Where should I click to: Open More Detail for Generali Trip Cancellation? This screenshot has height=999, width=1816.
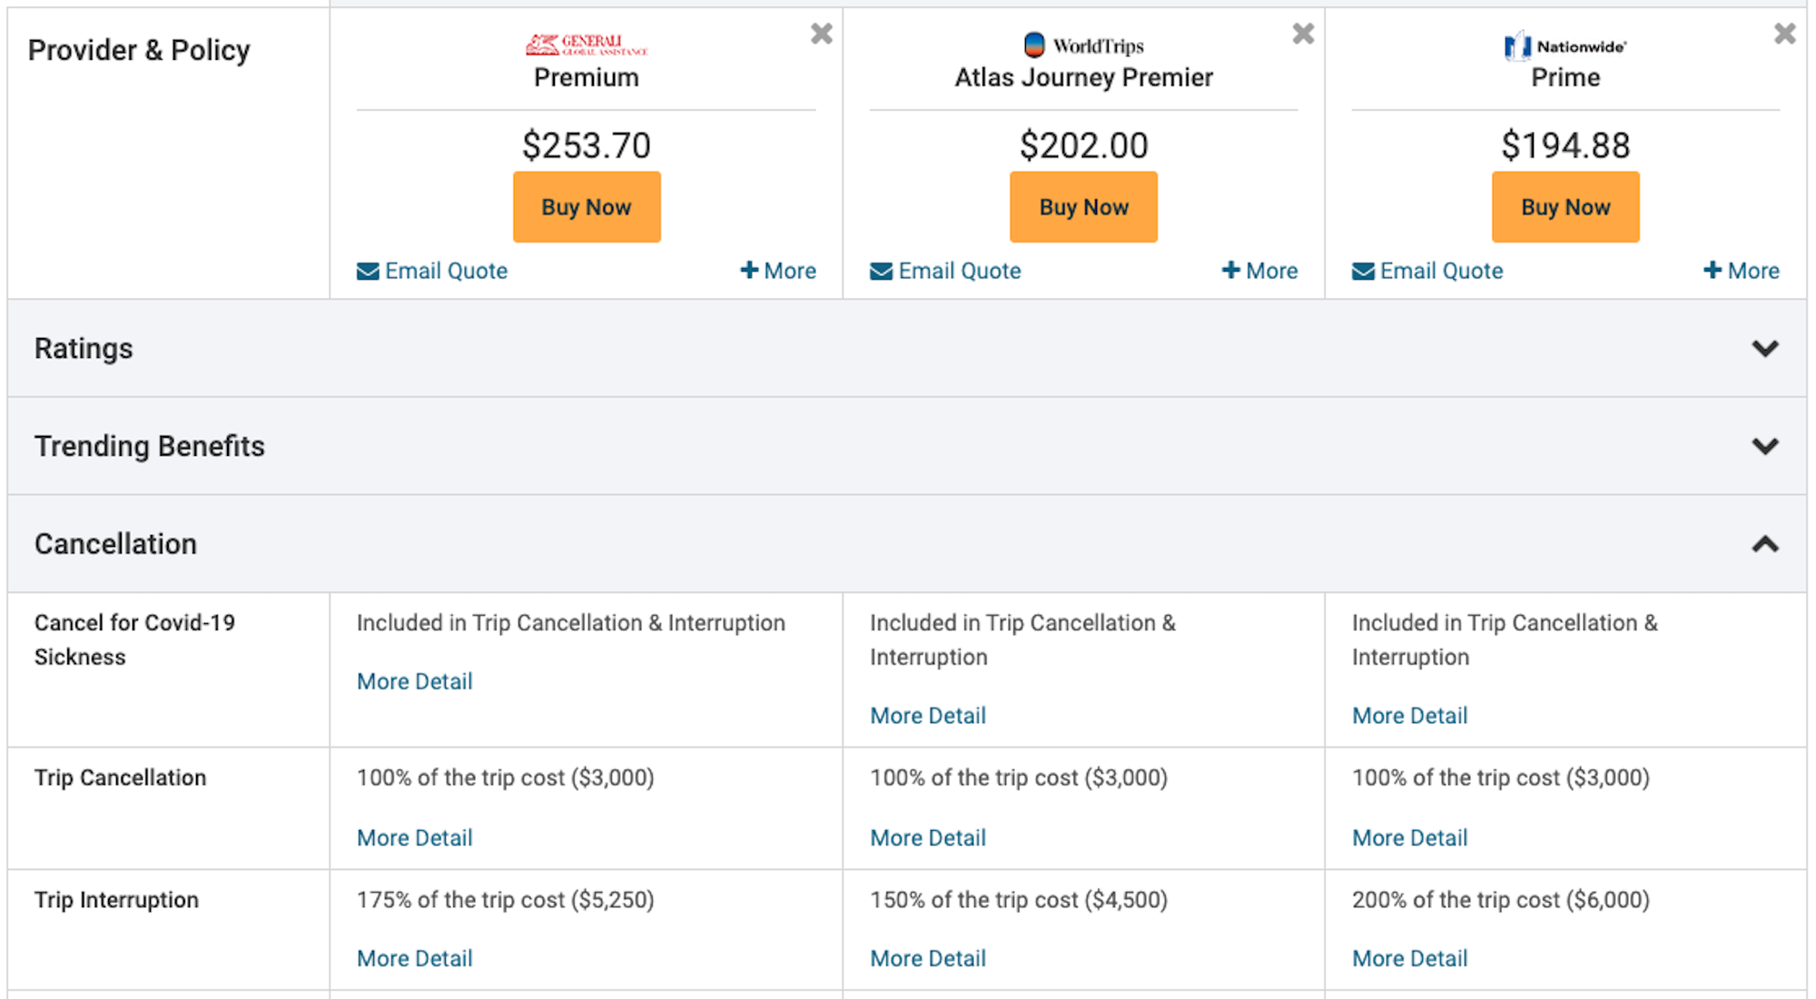[415, 837]
